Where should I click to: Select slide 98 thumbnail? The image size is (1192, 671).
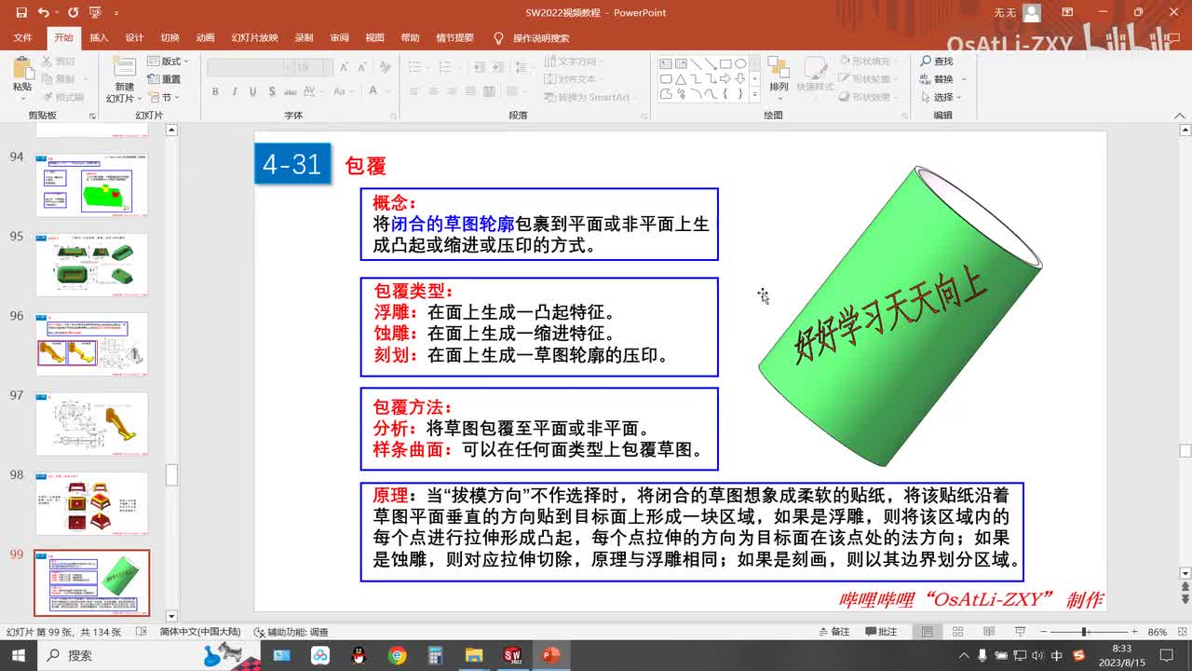[x=91, y=504]
